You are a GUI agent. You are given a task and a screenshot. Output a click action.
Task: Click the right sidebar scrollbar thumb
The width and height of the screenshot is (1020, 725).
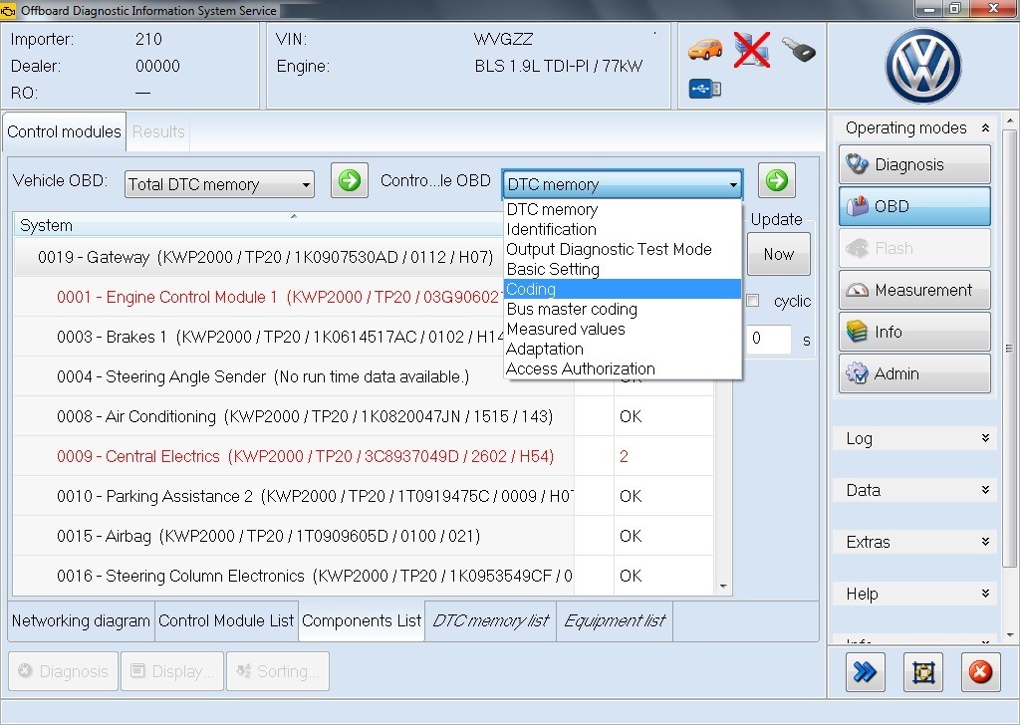pos(1009,348)
